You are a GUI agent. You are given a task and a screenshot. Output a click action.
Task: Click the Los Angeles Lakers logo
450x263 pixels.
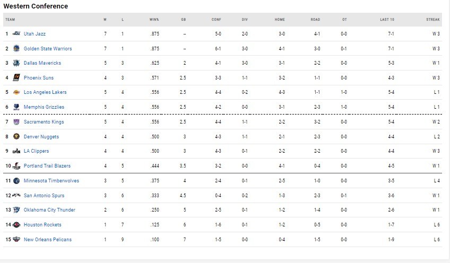[16, 92]
